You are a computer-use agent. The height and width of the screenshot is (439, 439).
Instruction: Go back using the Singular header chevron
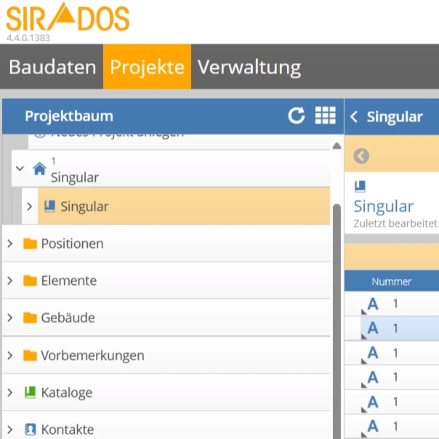pyautogui.click(x=354, y=116)
